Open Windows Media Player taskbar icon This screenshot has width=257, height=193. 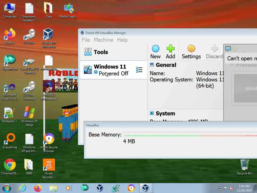tap(68, 188)
